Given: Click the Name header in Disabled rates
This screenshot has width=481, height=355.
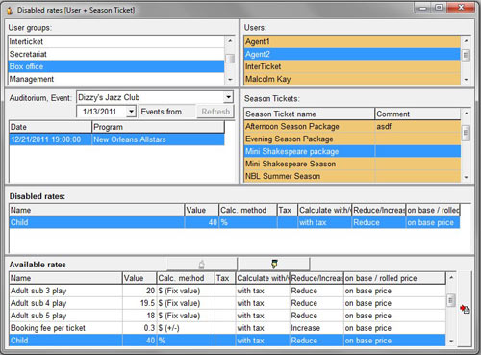Looking at the screenshot, I should (96, 210).
